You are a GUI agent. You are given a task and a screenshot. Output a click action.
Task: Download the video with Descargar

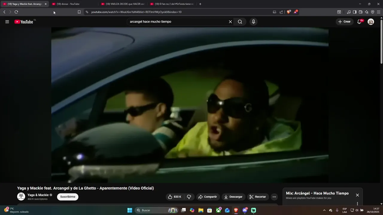coord(233,197)
